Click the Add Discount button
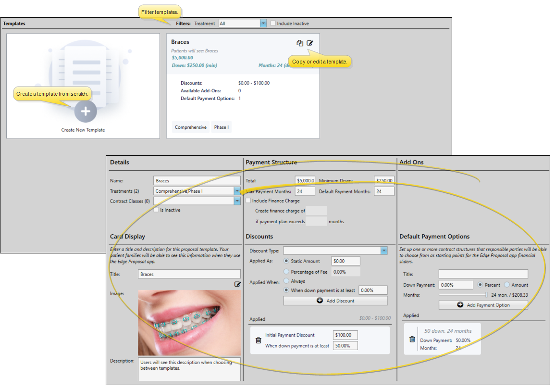The image size is (555, 390). pos(335,301)
